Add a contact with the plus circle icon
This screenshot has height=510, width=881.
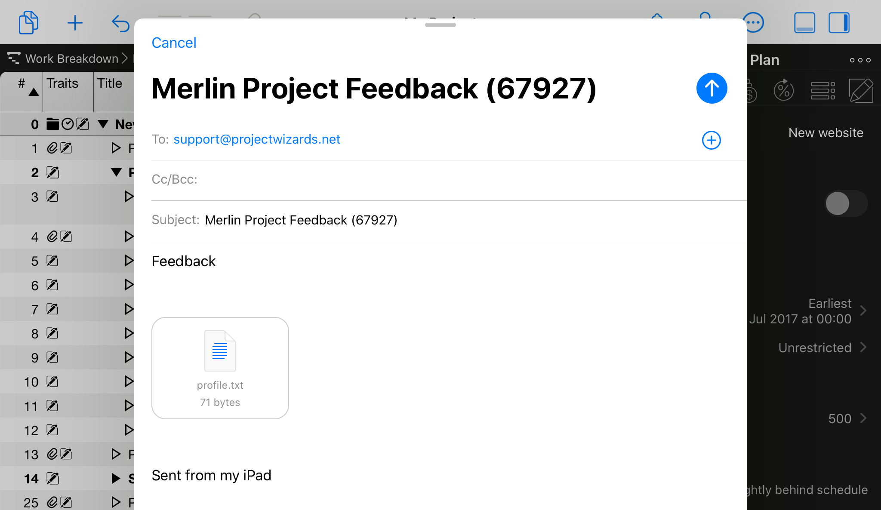coord(711,140)
